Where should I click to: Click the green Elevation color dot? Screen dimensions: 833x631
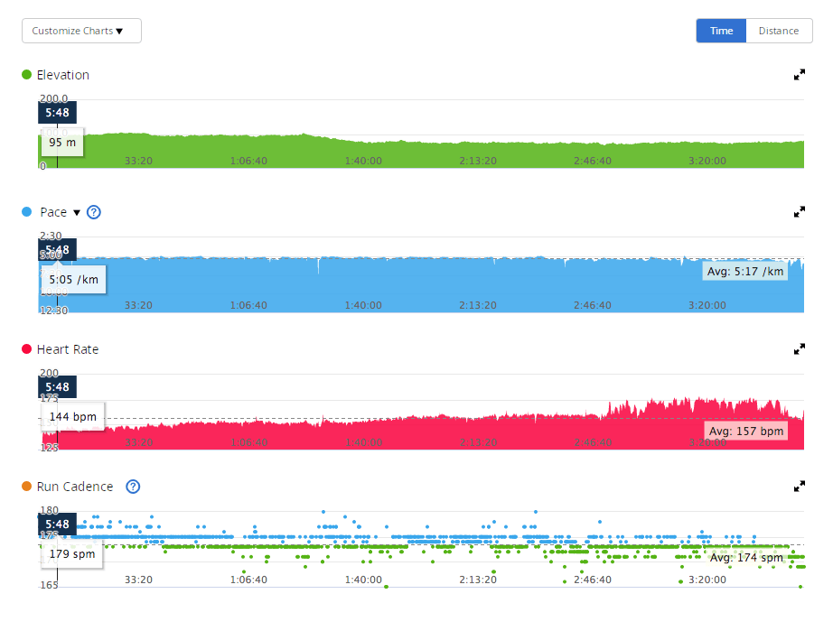pos(27,75)
